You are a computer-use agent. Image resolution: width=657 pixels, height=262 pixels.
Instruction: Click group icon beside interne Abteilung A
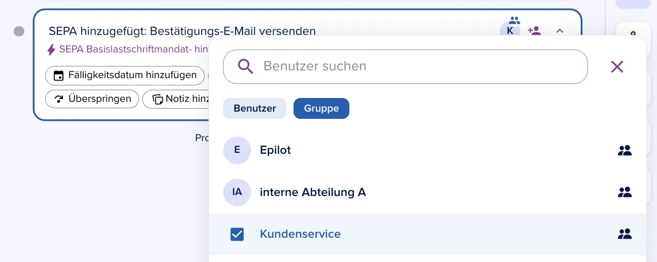click(625, 192)
